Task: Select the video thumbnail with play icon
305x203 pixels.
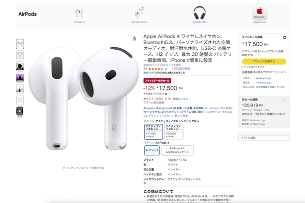Action: coord(20,111)
